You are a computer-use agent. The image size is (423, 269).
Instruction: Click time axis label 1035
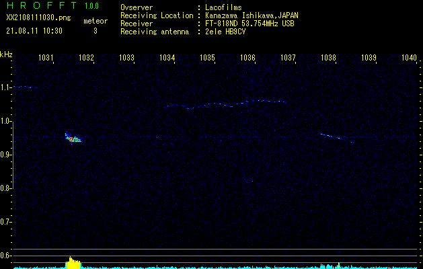(207, 57)
